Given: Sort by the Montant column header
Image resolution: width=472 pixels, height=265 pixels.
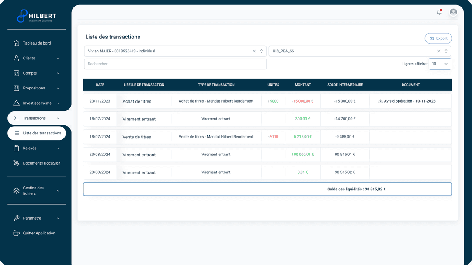Looking at the screenshot, I should [x=303, y=85].
